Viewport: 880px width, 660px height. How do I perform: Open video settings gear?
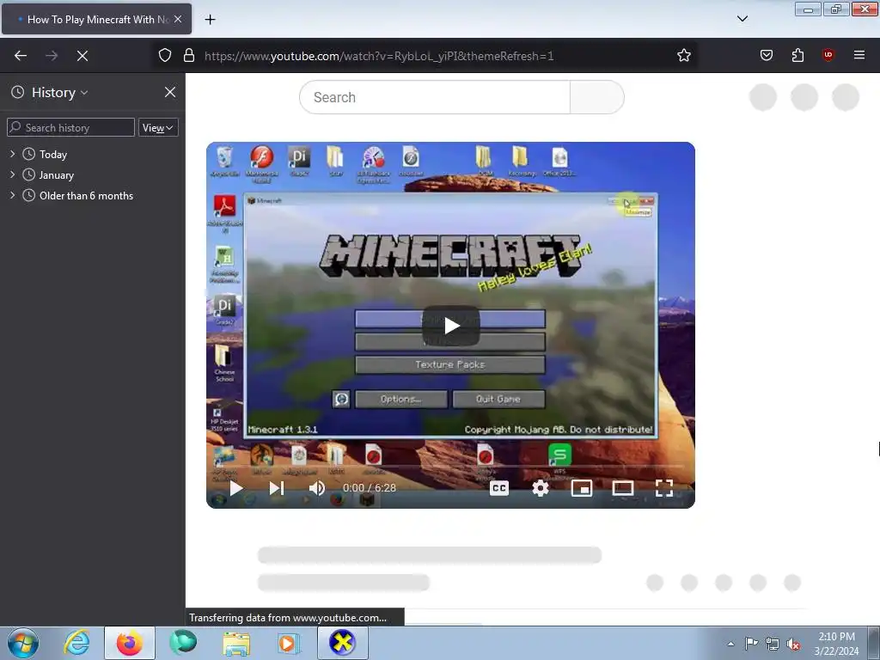pyautogui.click(x=541, y=488)
